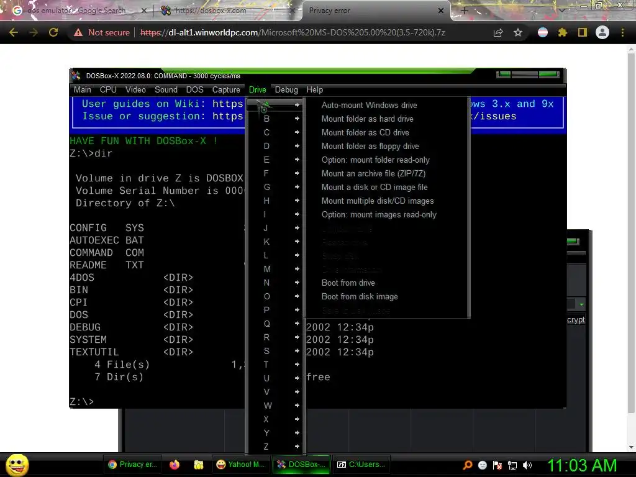This screenshot has height=477, width=636.
Task: Click the browser forward arrow
Action: tap(34, 32)
